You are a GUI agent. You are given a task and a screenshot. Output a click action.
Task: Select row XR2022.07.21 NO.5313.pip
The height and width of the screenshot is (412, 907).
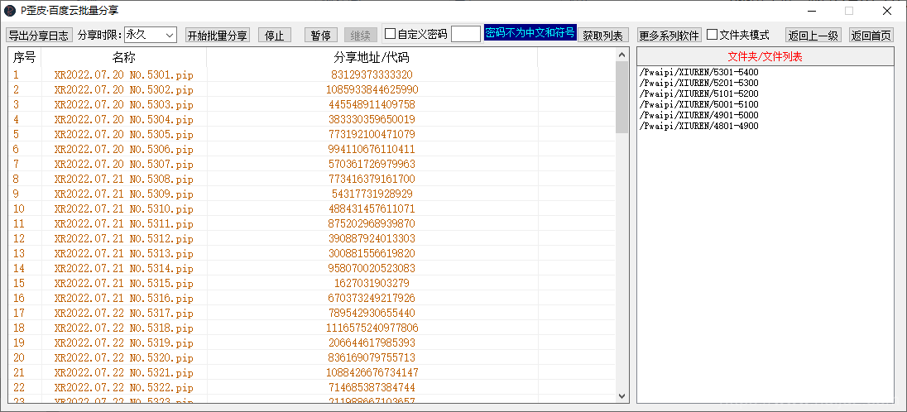(312, 253)
